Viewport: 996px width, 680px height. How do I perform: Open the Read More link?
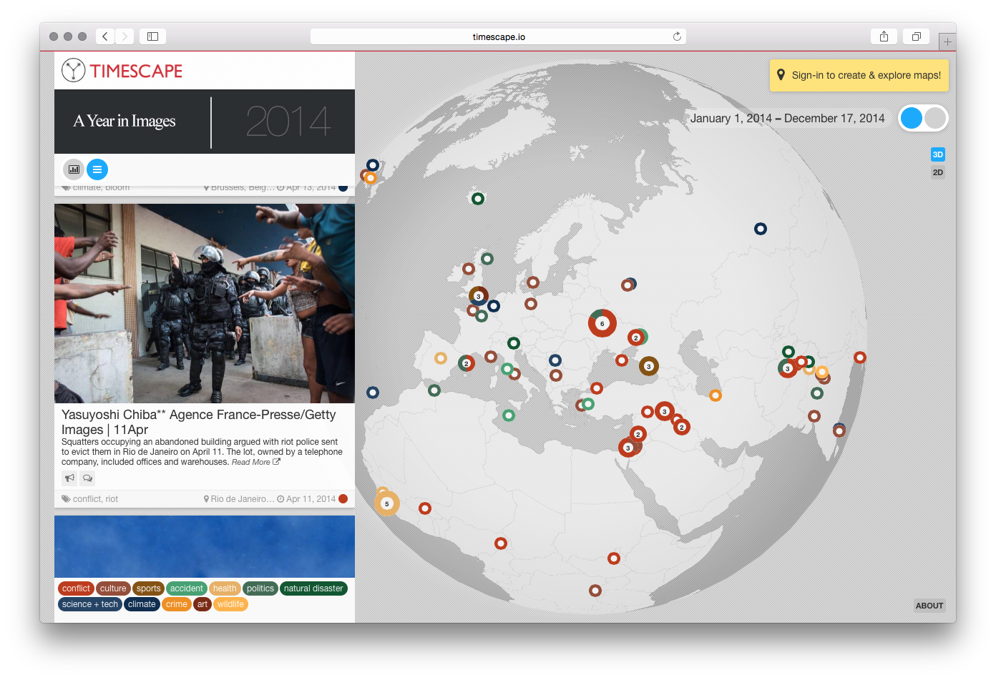[255, 463]
